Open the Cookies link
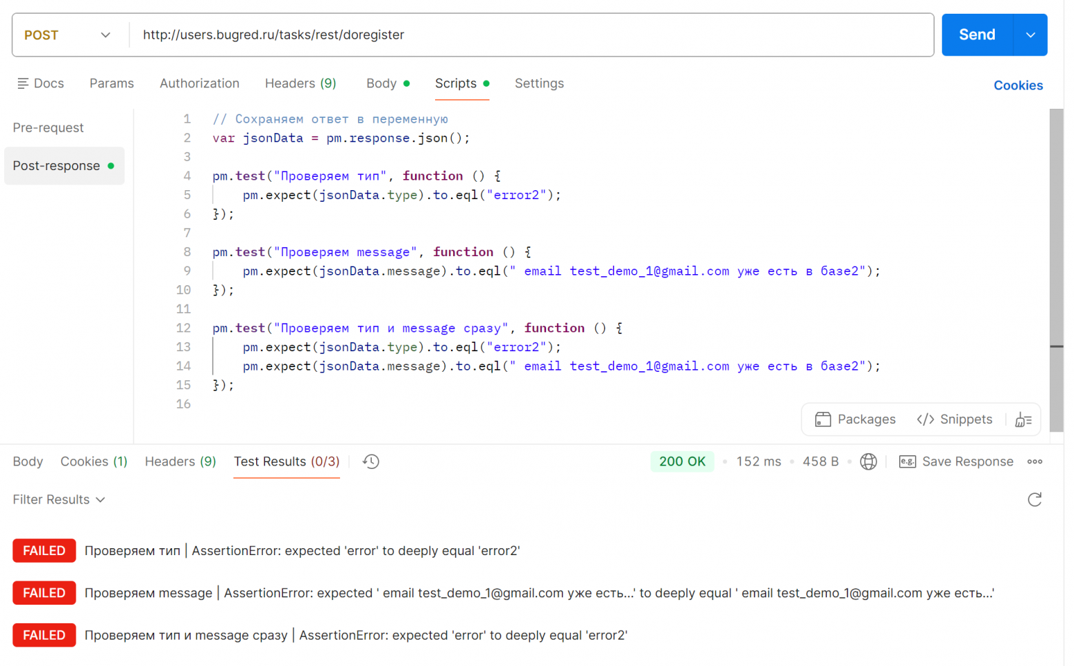 (x=1018, y=85)
